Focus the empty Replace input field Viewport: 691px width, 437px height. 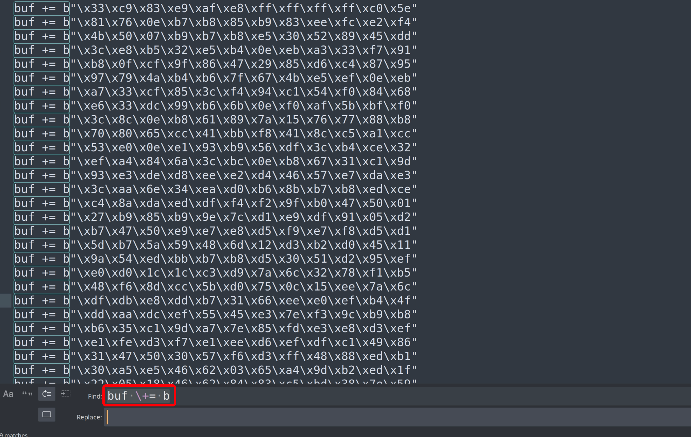coord(397,417)
